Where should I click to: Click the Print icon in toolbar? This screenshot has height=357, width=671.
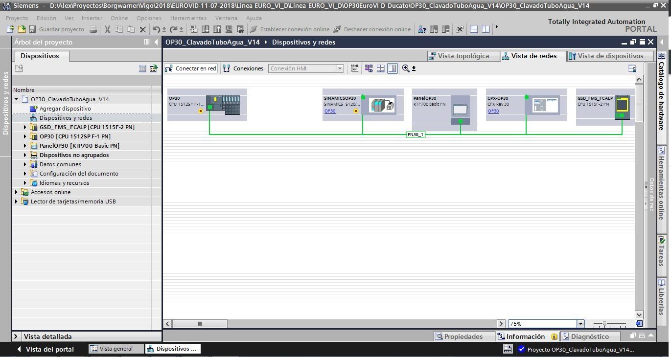(93, 29)
